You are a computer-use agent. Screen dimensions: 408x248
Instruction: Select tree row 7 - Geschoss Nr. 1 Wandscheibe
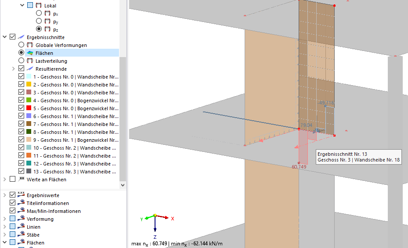[x=76, y=124]
